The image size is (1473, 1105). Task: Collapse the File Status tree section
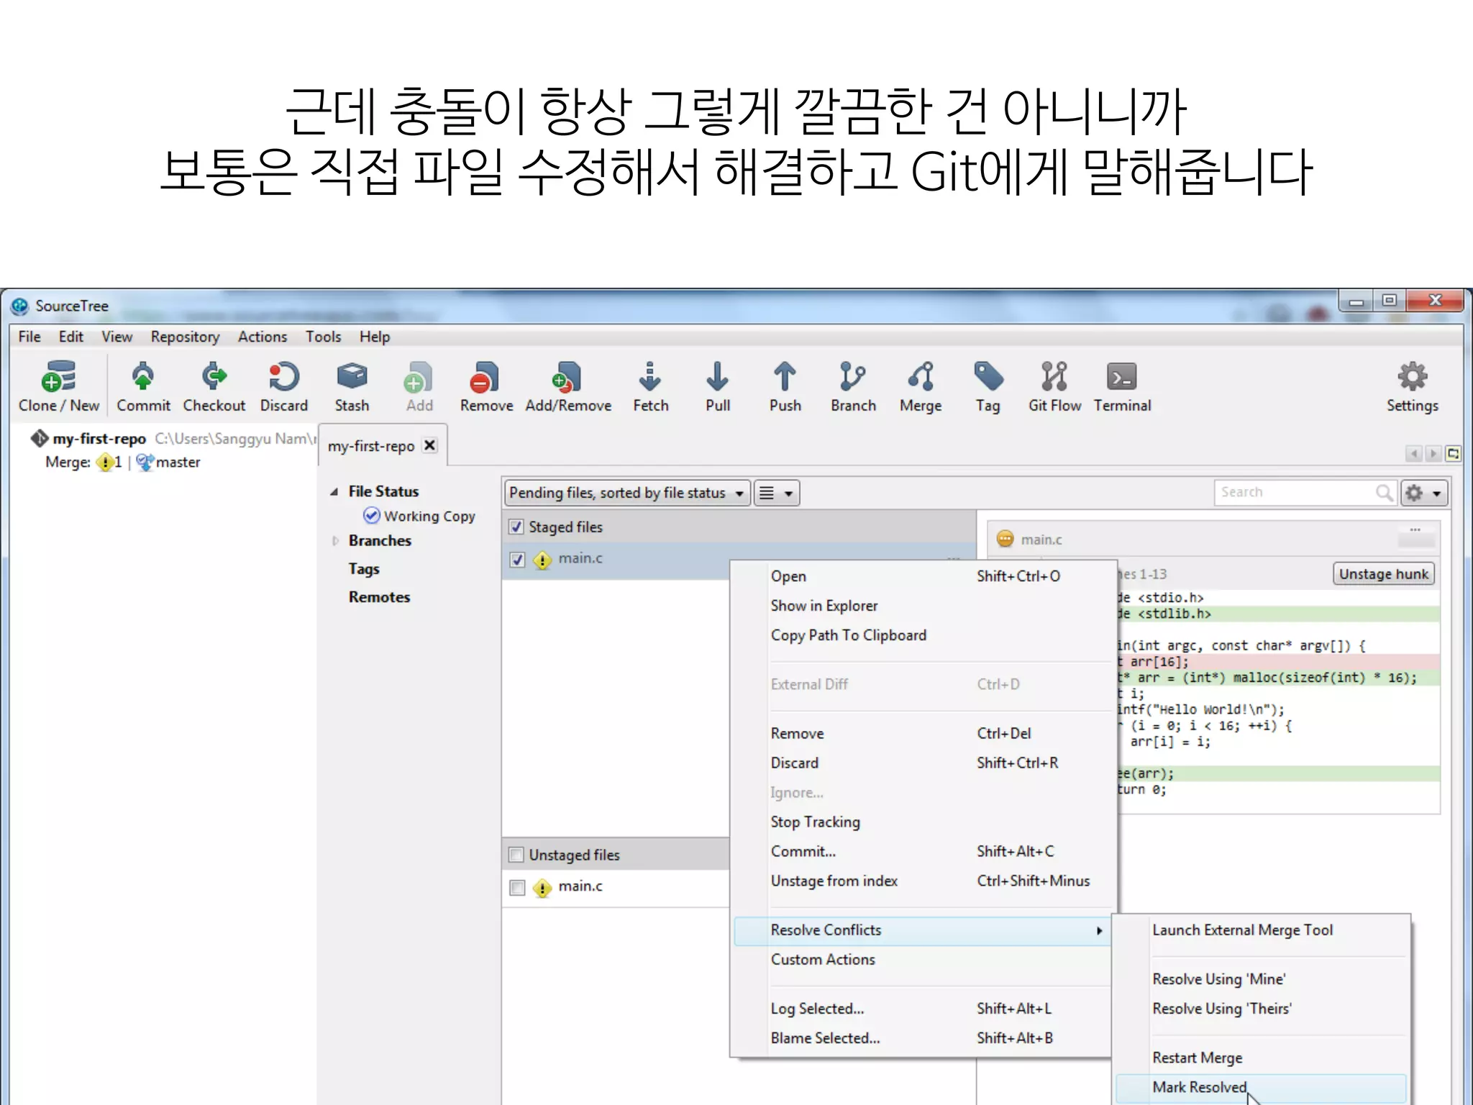click(334, 492)
